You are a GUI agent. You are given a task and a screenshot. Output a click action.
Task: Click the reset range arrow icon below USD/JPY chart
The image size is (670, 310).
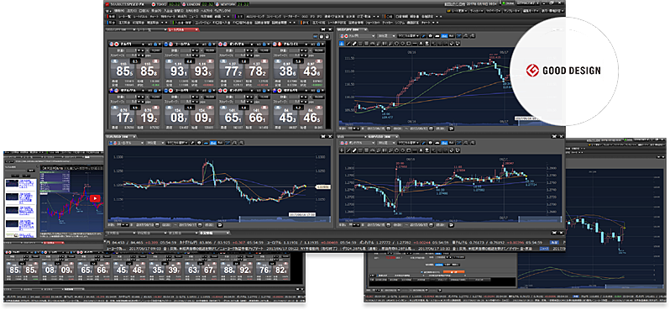tap(451, 129)
